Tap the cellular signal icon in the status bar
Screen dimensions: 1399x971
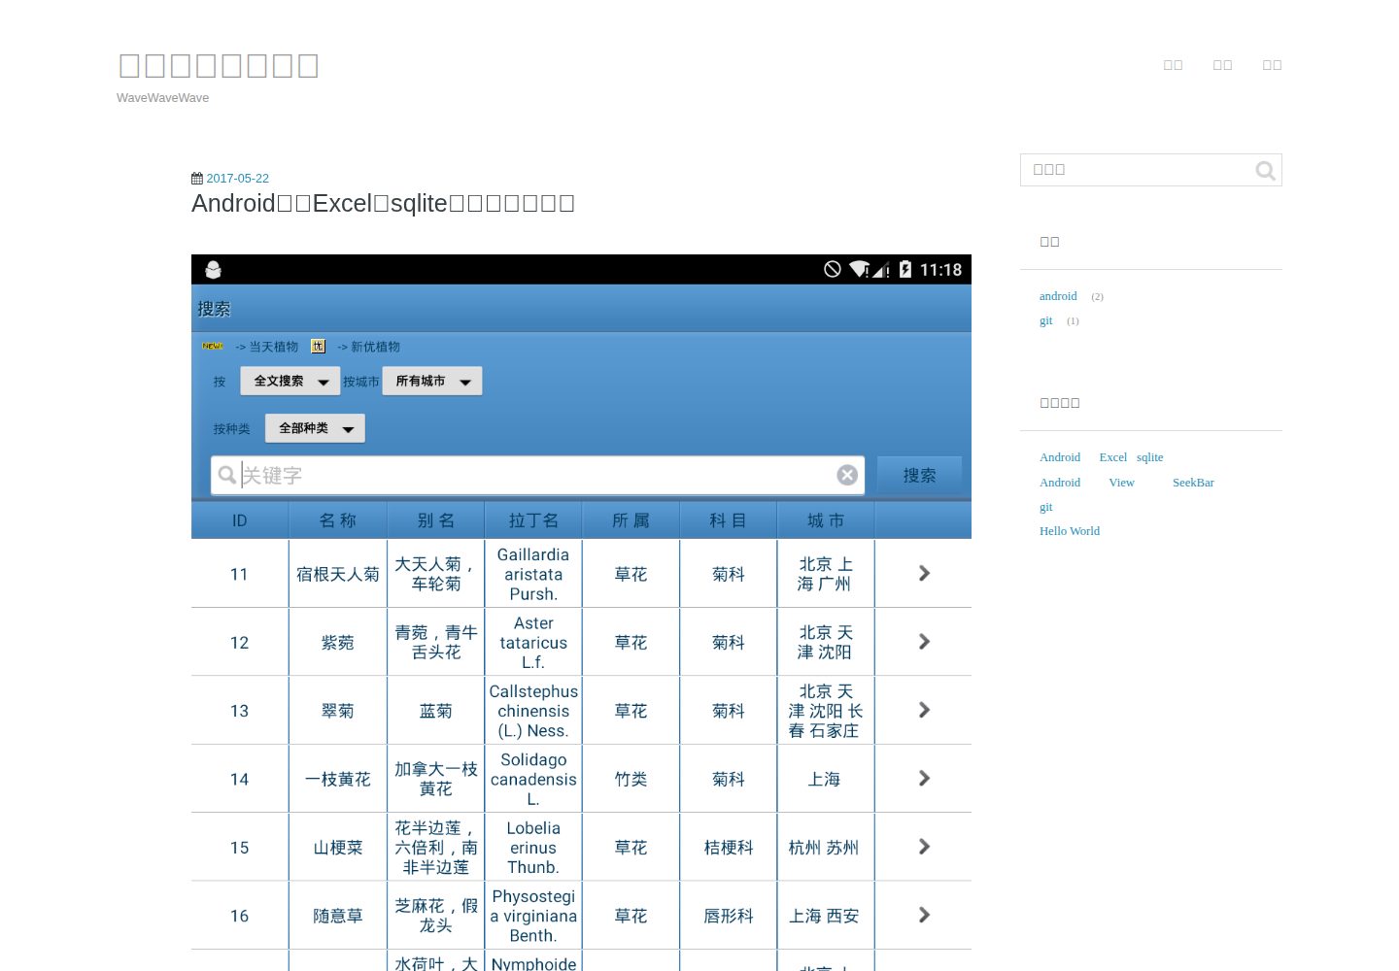(x=881, y=270)
